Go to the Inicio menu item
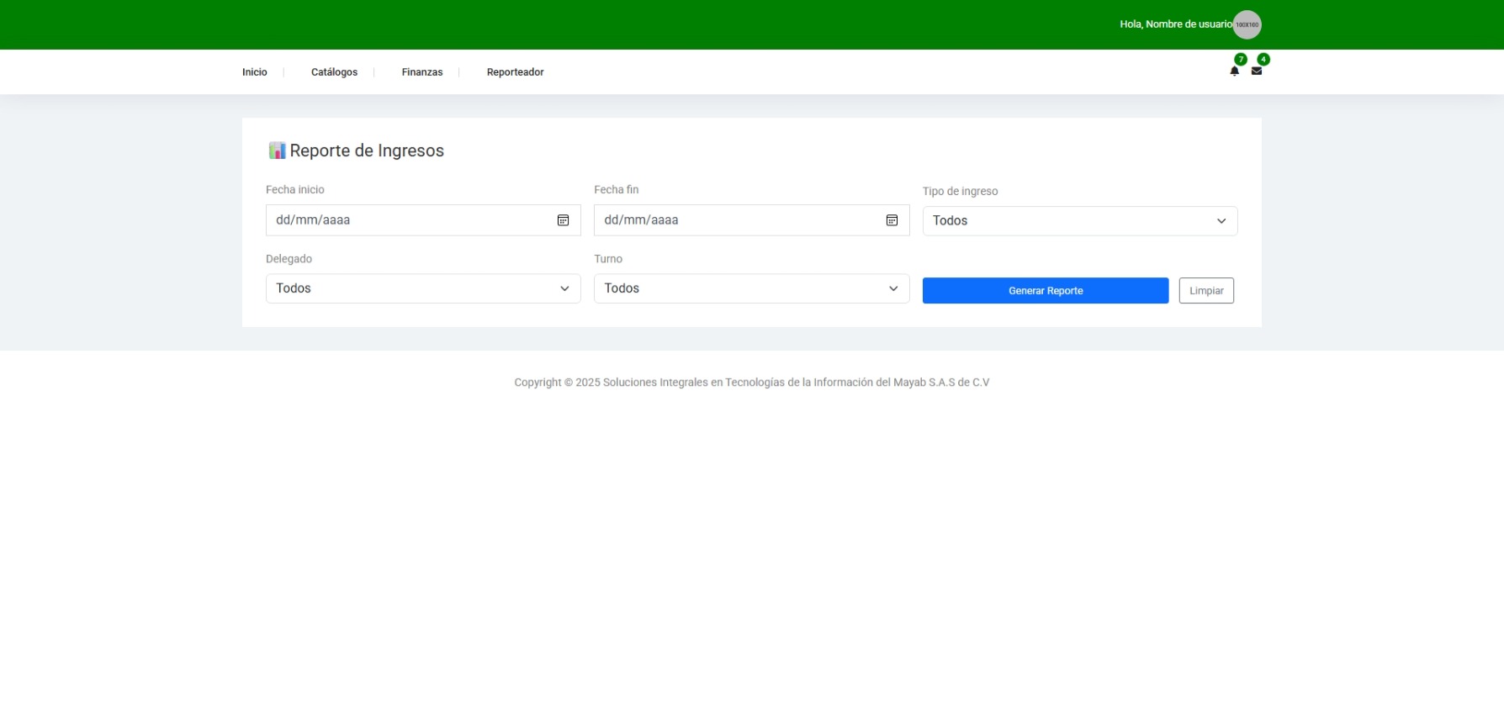The width and height of the screenshot is (1504, 723). click(x=254, y=72)
